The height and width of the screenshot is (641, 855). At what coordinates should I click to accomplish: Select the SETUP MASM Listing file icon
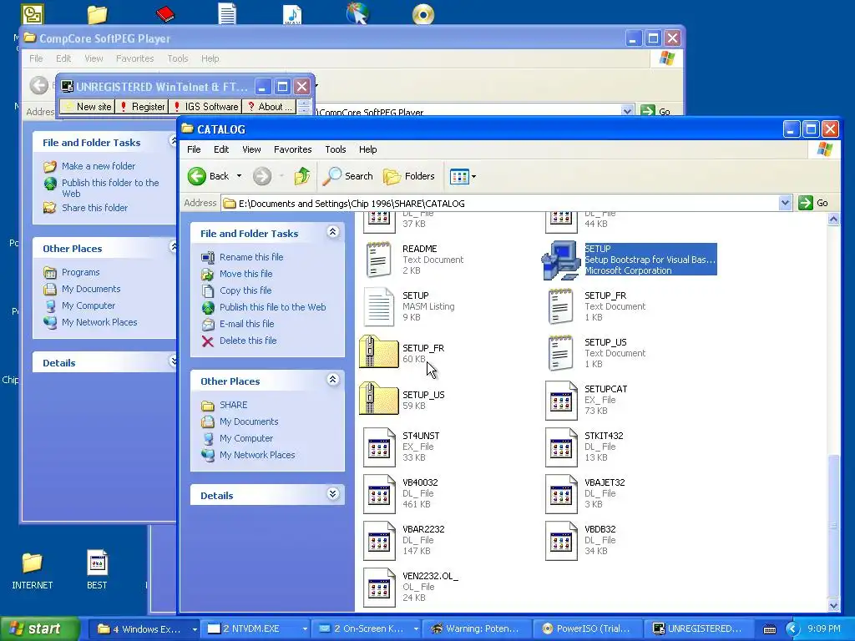[378, 306]
